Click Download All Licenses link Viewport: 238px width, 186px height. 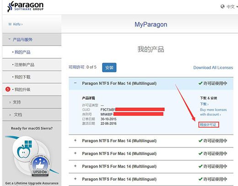213,68
